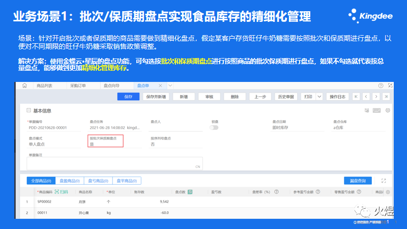The height and width of the screenshot is (229, 407).
Task: Click the 上一步 button
Action: pyautogui.click(x=260, y=97)
